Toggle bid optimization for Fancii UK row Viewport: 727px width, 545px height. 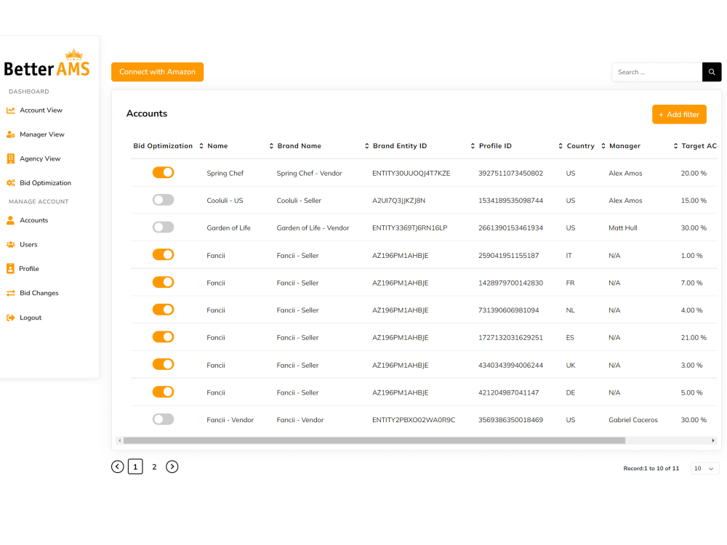pyautogui.click(x=163, y=364)
